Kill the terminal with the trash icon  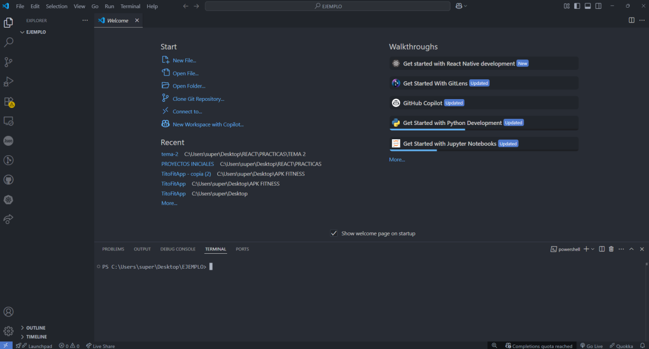(x=612, y=249)
